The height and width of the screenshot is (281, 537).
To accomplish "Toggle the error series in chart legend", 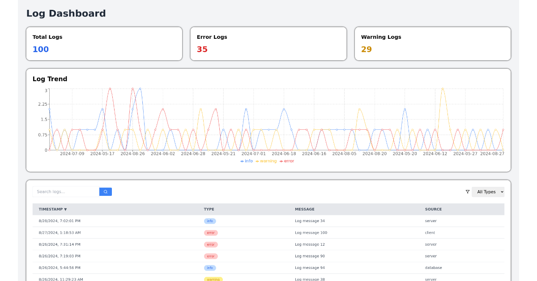I will point(287,161).
